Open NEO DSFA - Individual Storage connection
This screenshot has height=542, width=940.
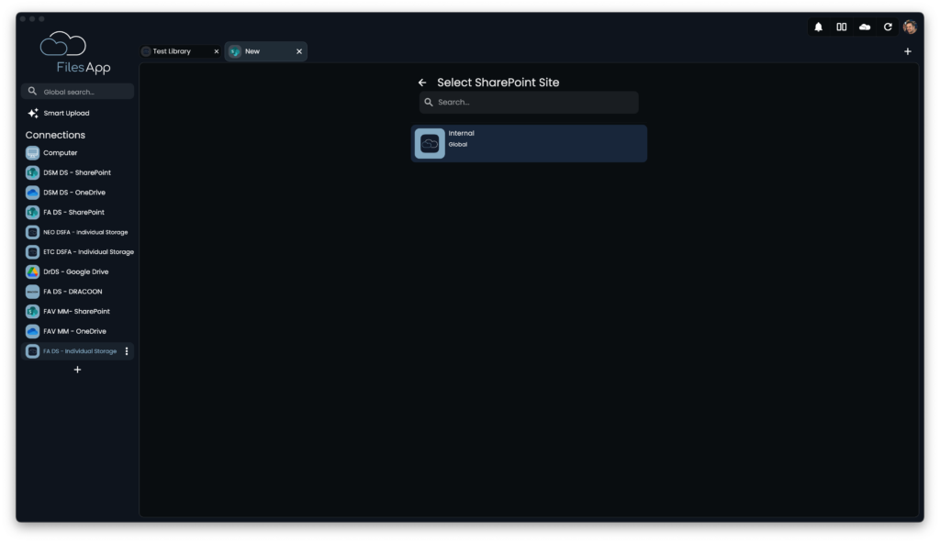pyautogui.click(x=77, y=232)
